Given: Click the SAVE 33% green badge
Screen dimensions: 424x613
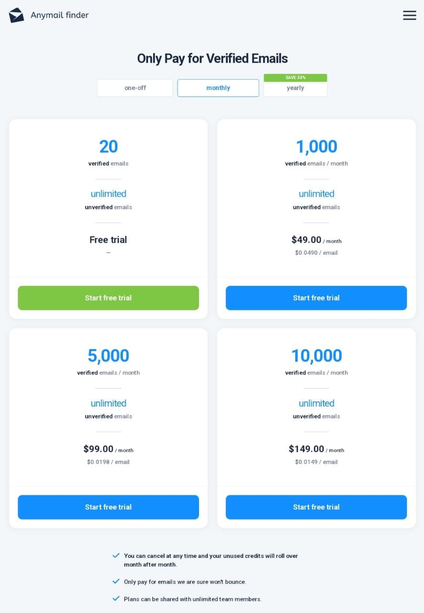Looking at the screenshot, I should (295, 78).
